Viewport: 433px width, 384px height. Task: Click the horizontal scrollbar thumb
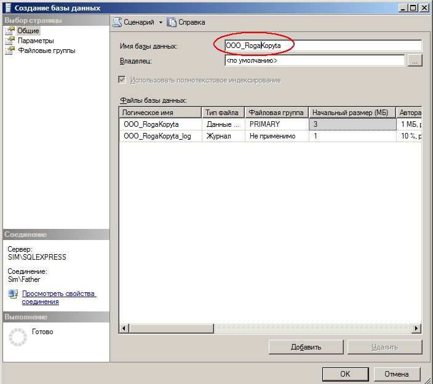[171, 328]
